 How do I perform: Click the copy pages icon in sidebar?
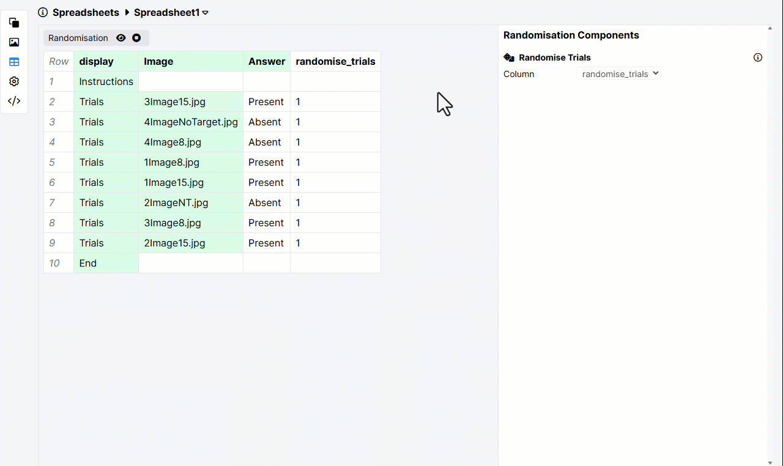(13, 22)
